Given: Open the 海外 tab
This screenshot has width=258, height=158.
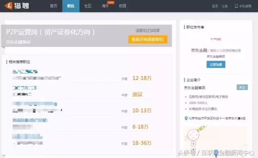Looking at the screenshot, I should pos(105,6).
